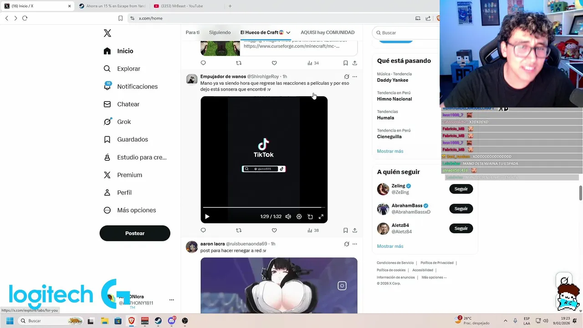
Task: Share the post with 34 views
Action: [355, 63]
